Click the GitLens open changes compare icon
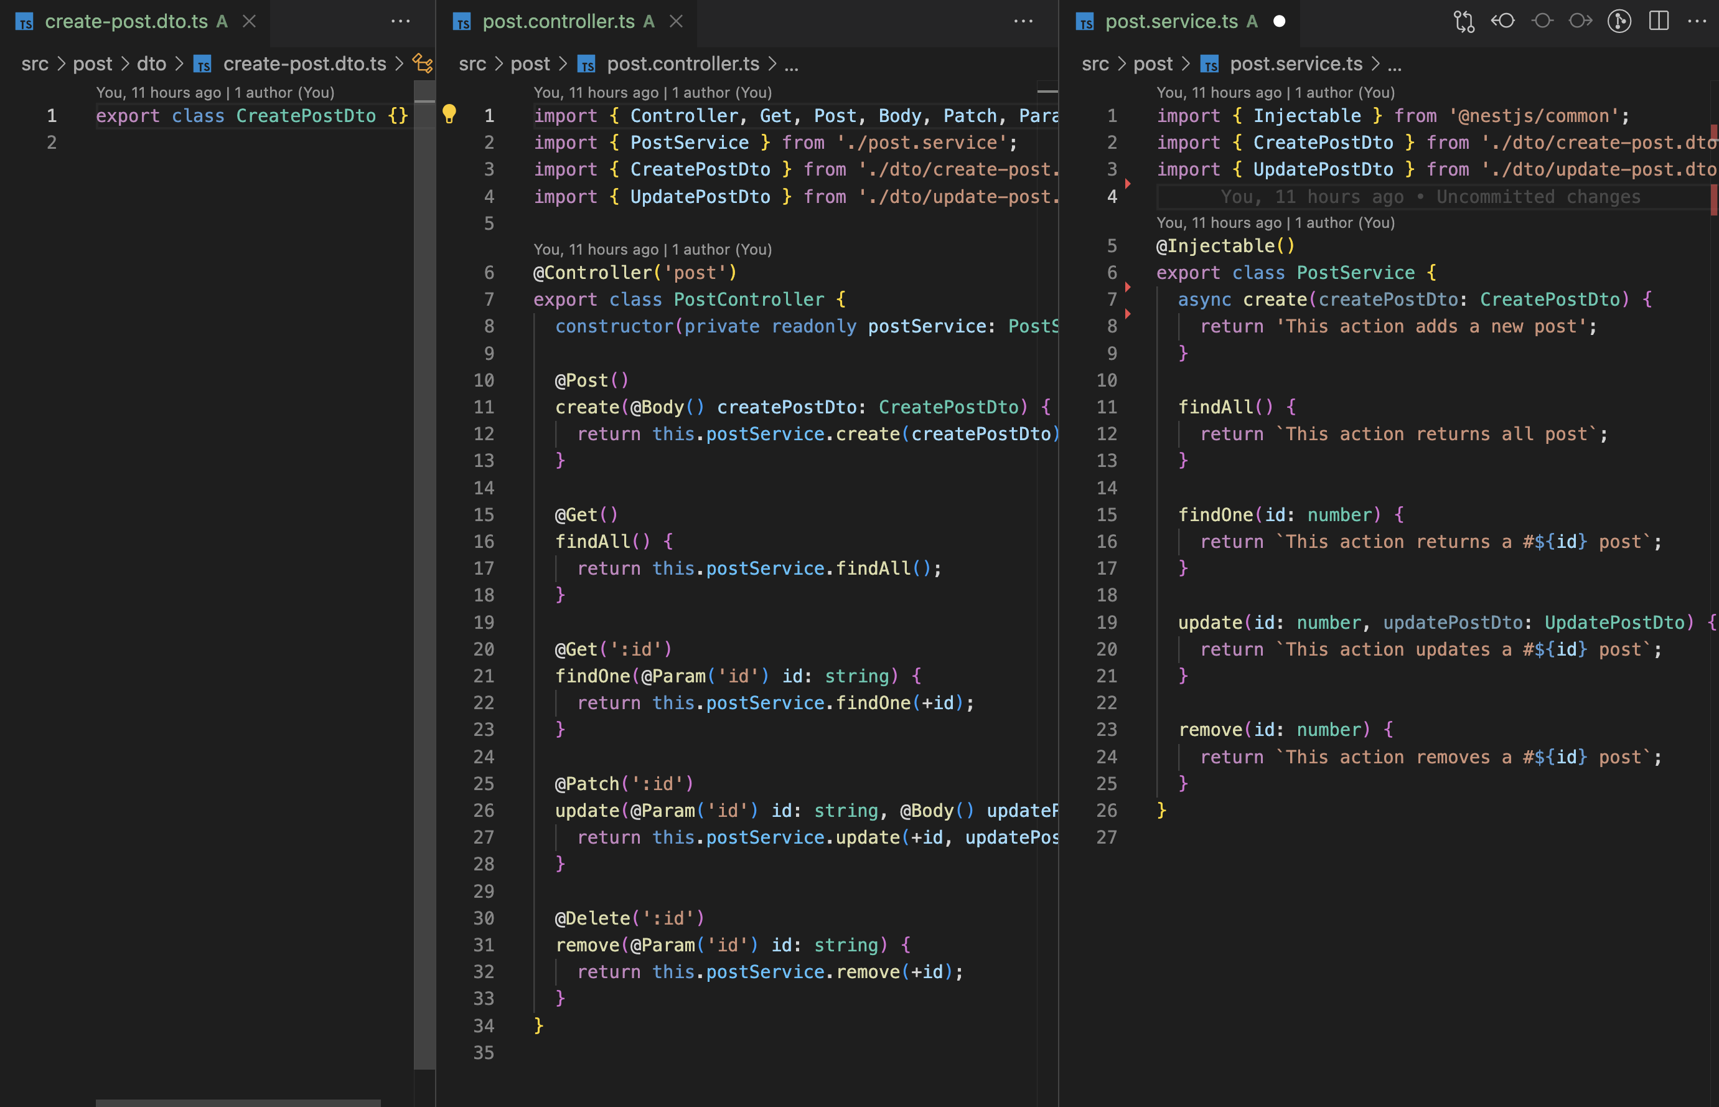 [x=1463, y=21]
